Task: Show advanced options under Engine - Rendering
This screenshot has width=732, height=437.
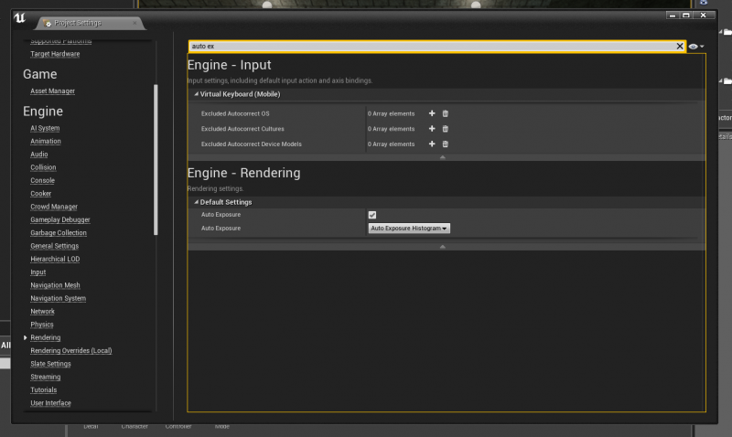Action: (x=443, y=247)
